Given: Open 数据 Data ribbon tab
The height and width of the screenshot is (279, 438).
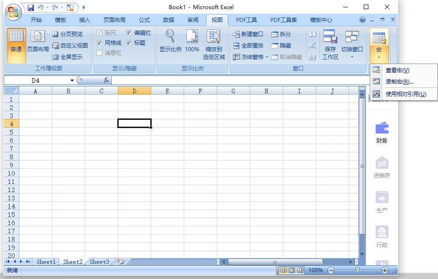Looking at the screenshot, I should [169, 20].
